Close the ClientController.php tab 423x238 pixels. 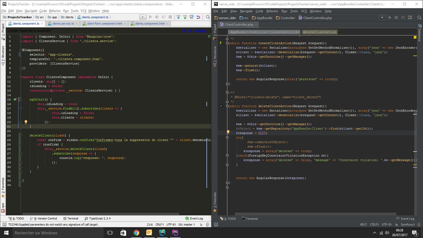[x=257, y=25]
